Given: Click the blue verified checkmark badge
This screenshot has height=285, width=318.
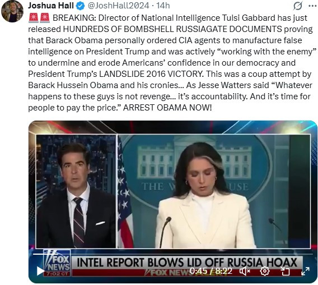Looking at the screenshot, I should 80,6.
